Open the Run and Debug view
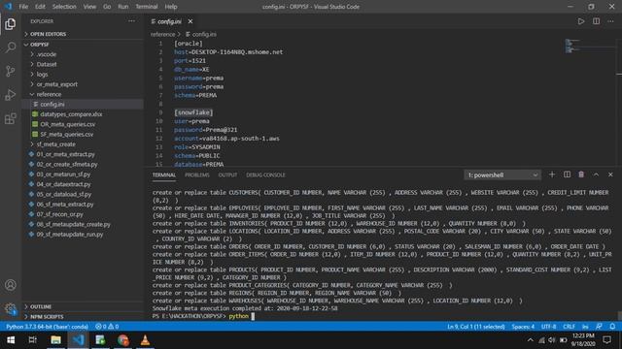The height and width of the screenshot is (349, 622). 11,95
